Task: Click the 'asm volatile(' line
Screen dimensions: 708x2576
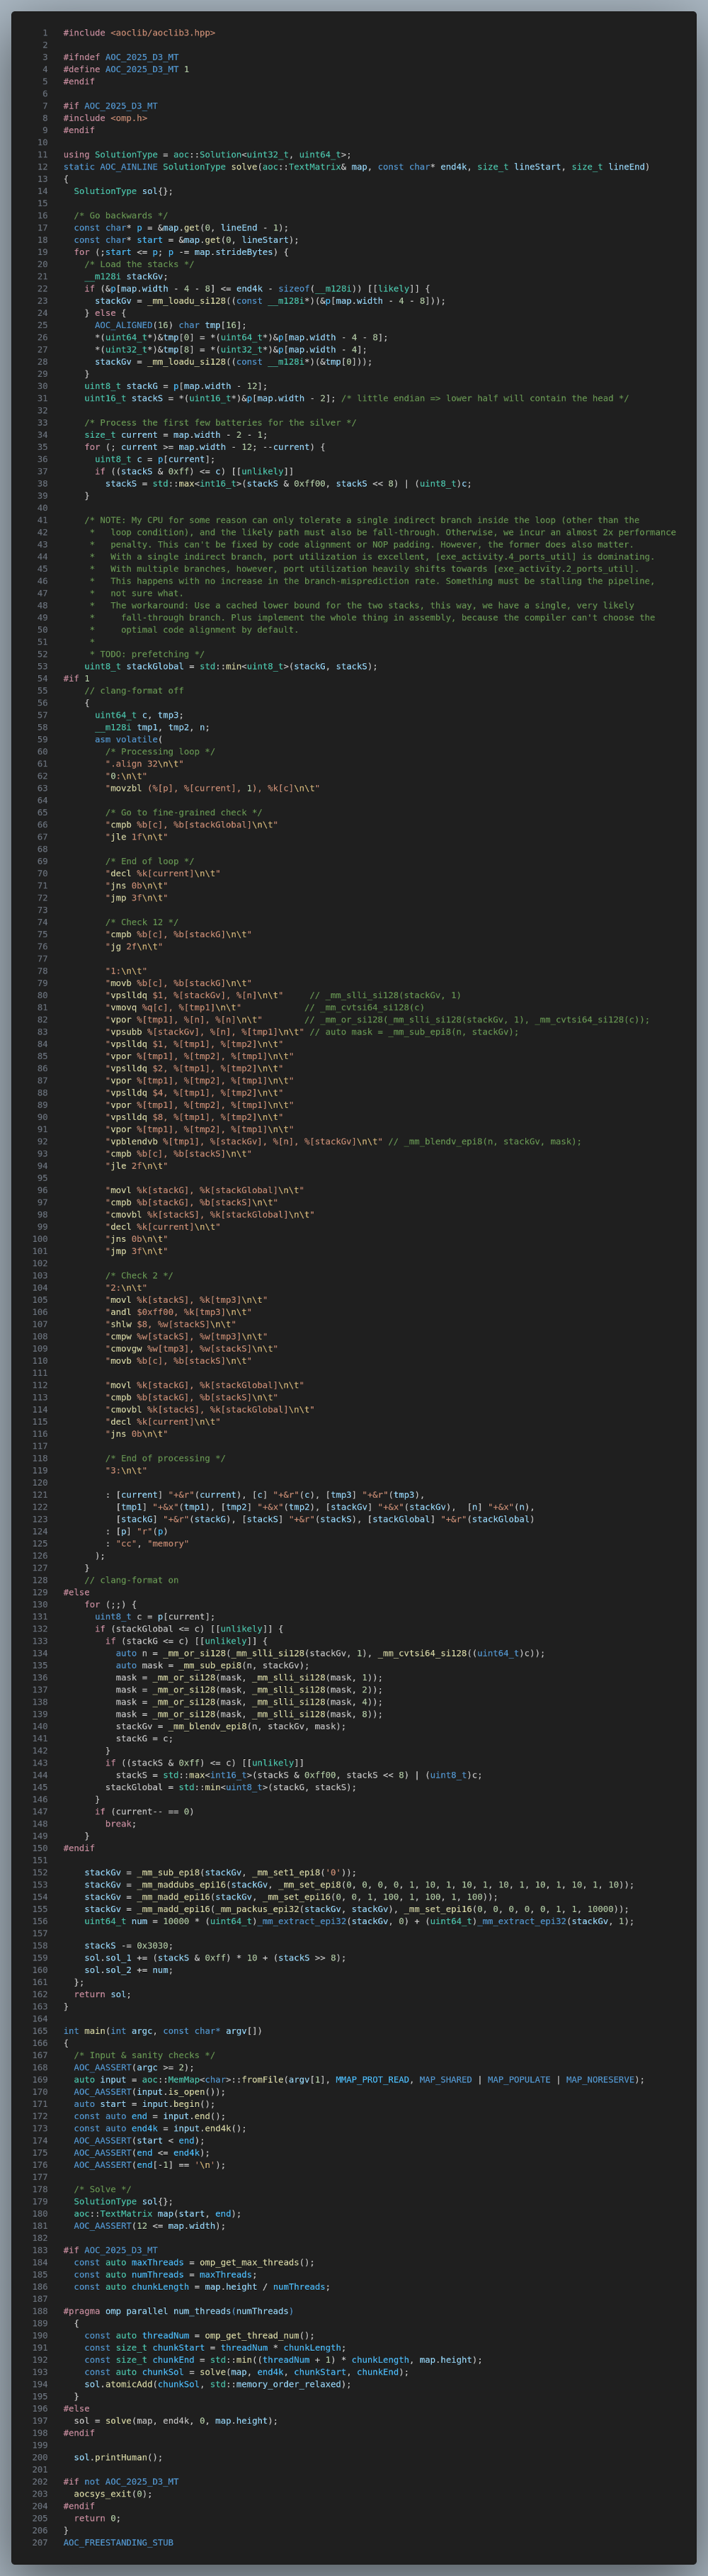Action: 129,739
